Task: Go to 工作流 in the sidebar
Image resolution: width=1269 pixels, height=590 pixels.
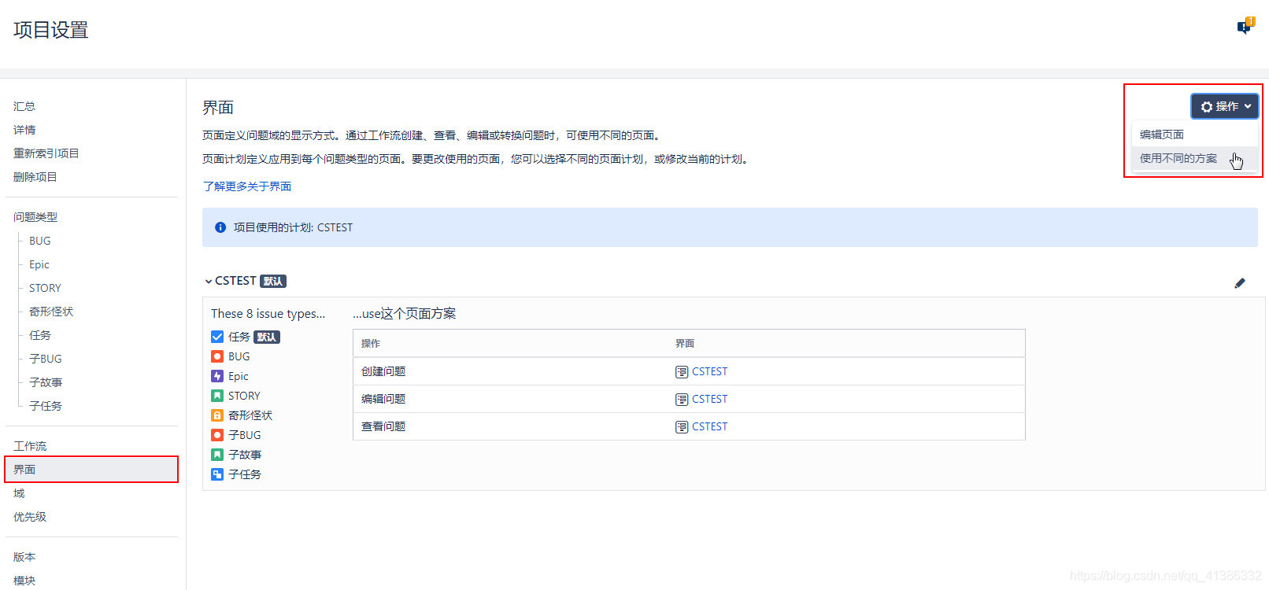Action: tap(30, 446)
